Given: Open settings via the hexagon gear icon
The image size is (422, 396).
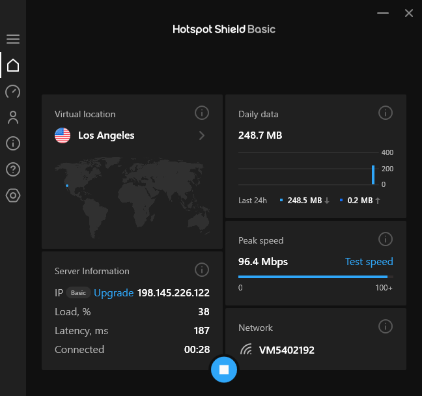Looking at the screenshot, I should click(13, 195).
